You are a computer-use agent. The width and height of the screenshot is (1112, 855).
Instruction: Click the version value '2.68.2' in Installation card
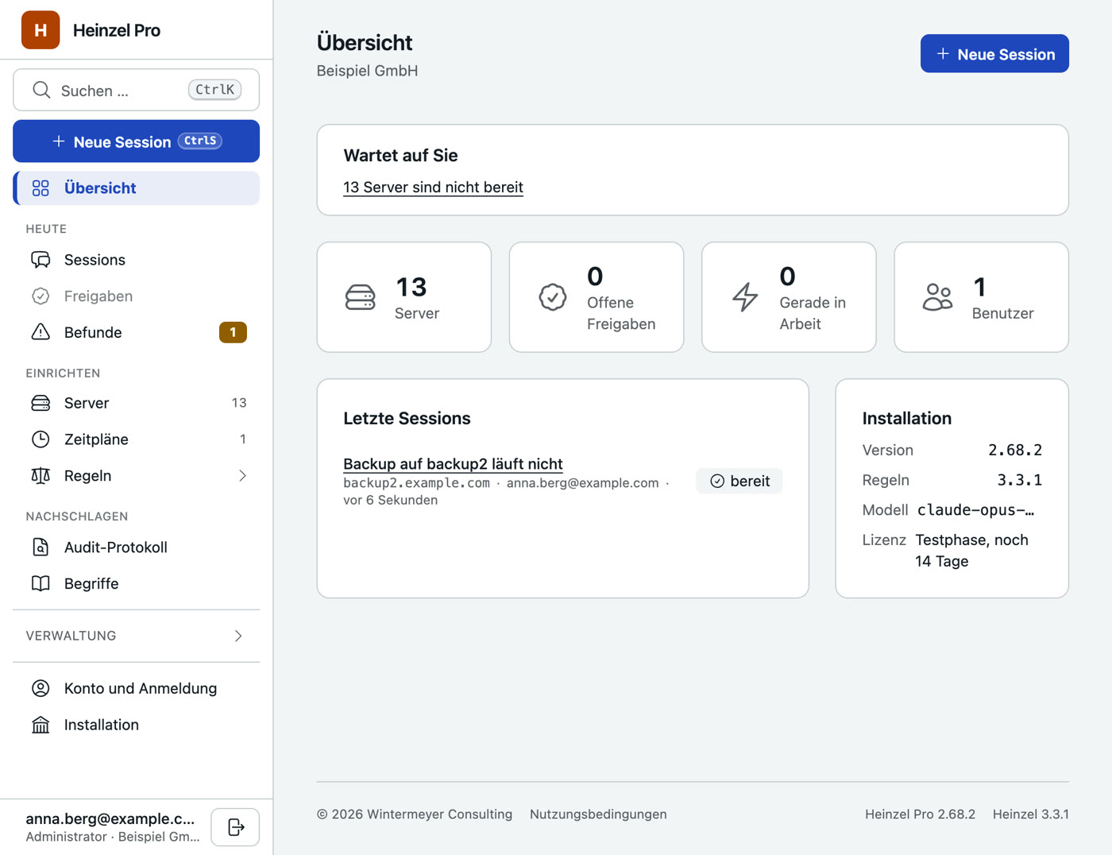tap(1015, 451)
